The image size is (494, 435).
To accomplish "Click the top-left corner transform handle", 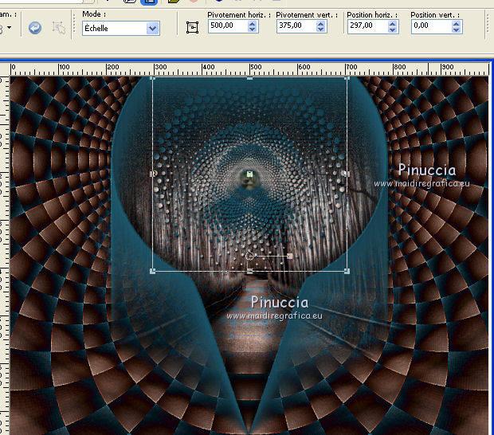I will pos(152,78).
